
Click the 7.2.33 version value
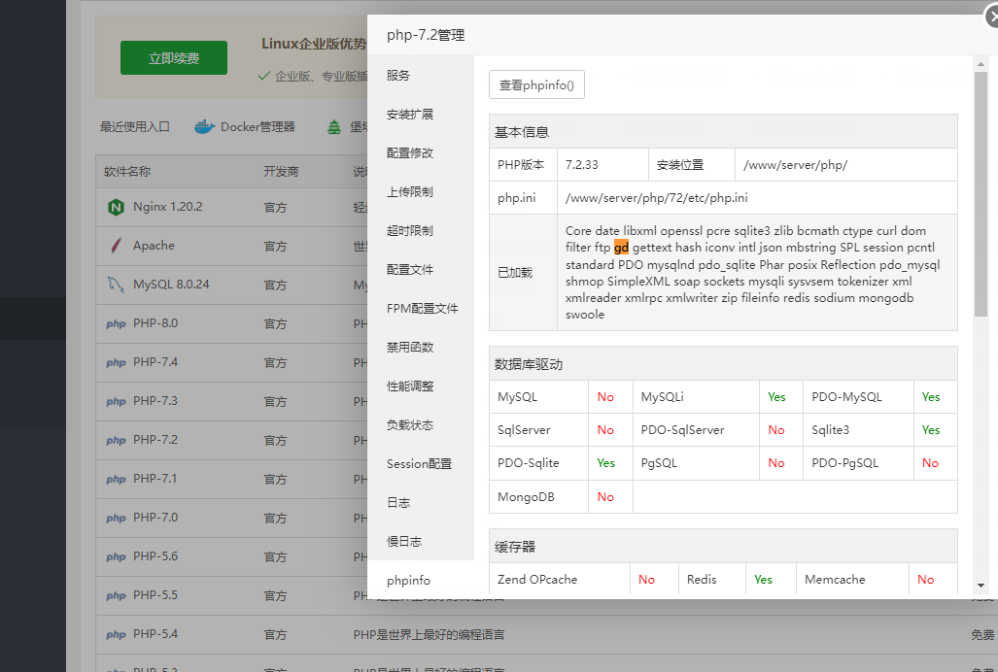[x=582, y=165]
